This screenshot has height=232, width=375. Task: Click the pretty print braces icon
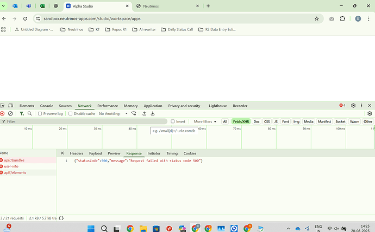61,218
